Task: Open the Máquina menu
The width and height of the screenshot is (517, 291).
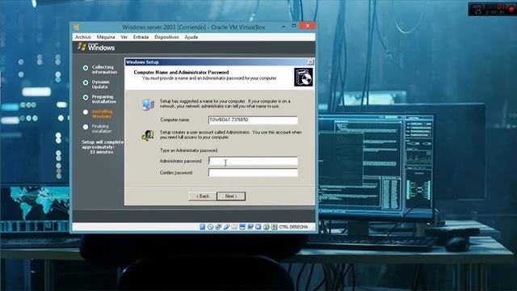Action: 106,37
